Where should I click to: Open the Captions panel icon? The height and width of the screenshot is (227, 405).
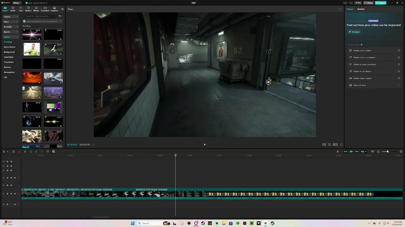tap(54, 9)
